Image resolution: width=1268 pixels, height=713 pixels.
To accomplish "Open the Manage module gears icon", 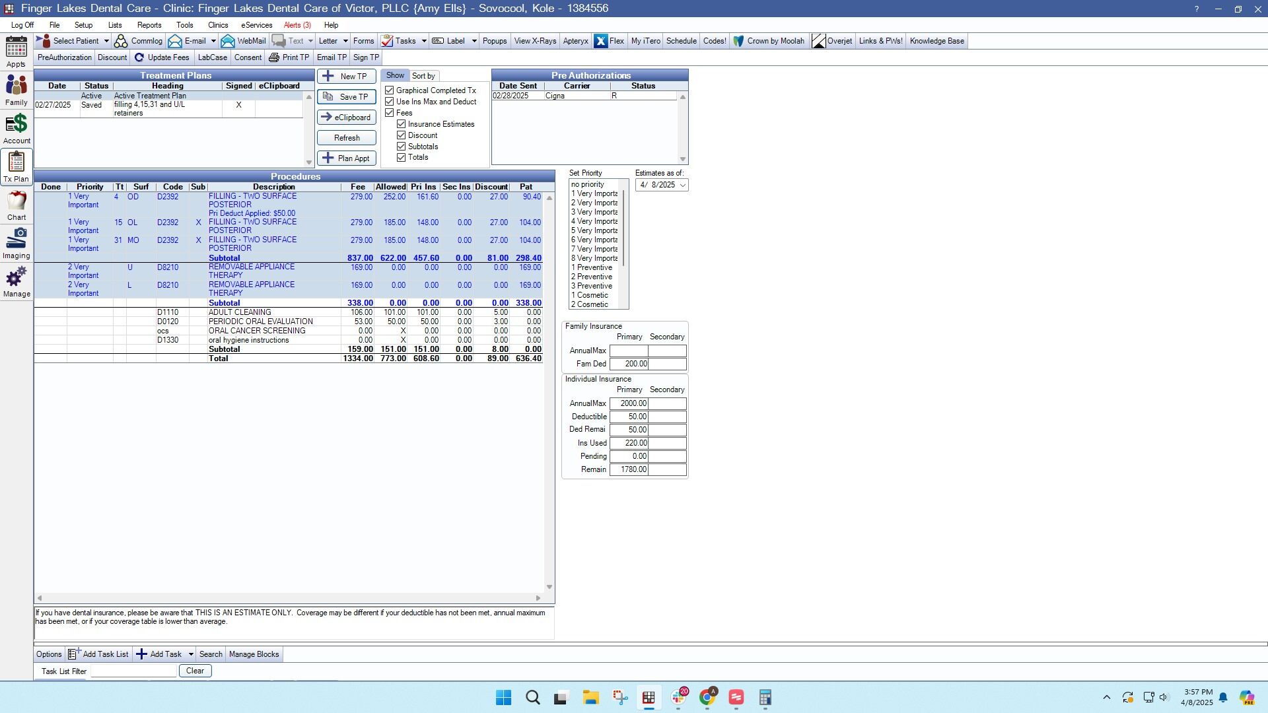I will tap(16, 277).
